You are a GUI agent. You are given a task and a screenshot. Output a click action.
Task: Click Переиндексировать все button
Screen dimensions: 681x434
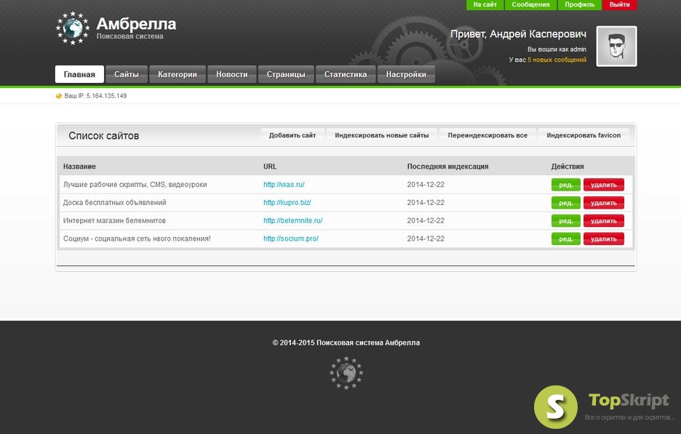pyautogui.click(x=487, y=135)
